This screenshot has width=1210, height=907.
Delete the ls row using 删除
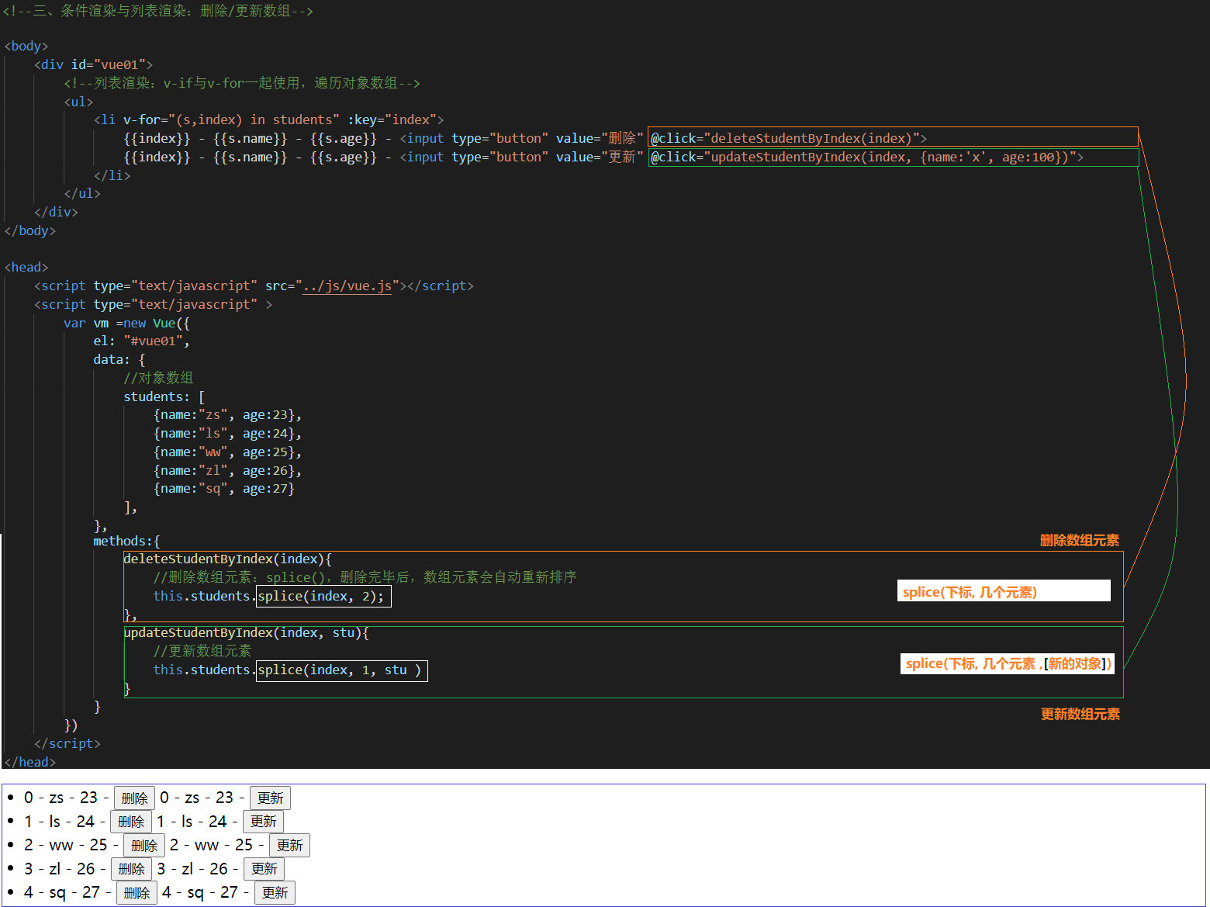point(131,822)
